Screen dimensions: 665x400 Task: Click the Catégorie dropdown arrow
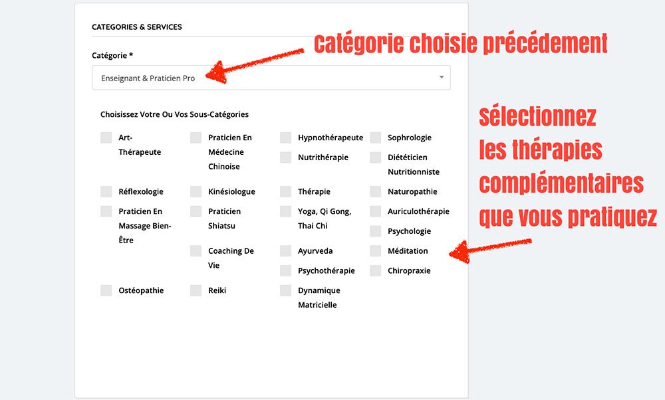(x=442, y=78)
